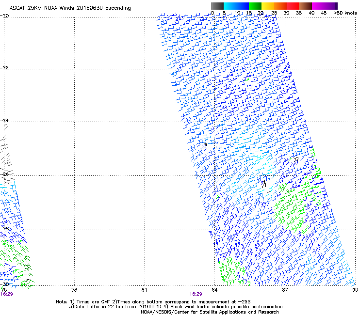The image size is (359, 315).
Task: Click the "-20" latitude axis label
Action: pos(4,16)
